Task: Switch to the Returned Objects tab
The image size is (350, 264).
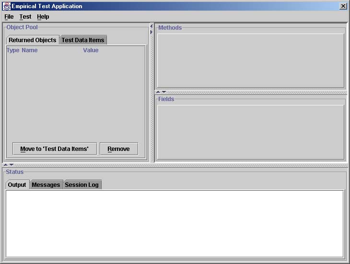Action: [32, 40]
